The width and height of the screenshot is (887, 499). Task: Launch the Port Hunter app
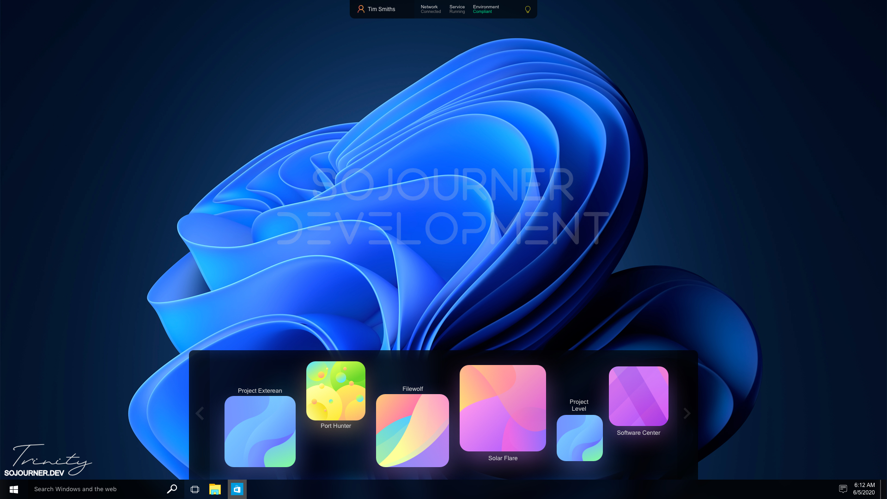click(x=336, y=391)
